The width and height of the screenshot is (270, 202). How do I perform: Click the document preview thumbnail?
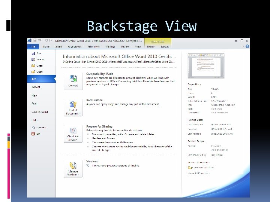click(x=206, y=66)
